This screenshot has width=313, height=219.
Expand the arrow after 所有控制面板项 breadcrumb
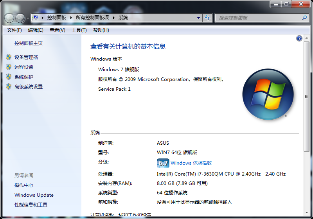pos(114,18)
